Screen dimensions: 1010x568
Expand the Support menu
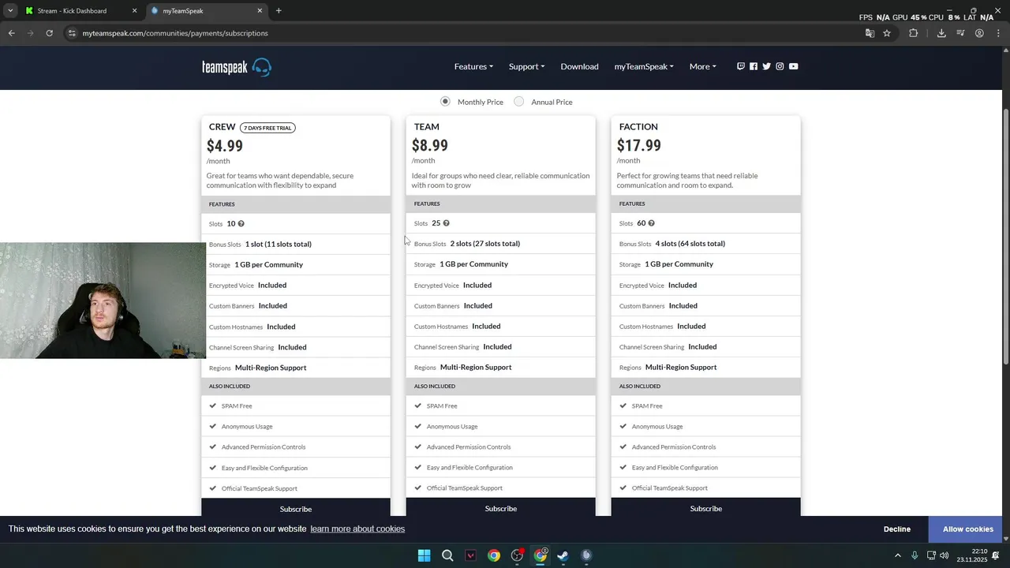click(x=526, y=66)
